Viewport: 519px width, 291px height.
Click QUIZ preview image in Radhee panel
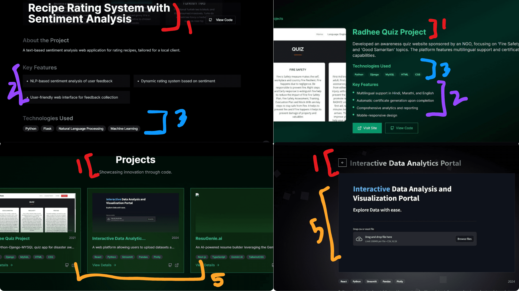(310, 75)
